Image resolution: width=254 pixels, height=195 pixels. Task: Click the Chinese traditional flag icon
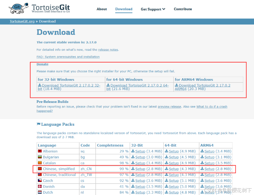[x=40, y=174]
